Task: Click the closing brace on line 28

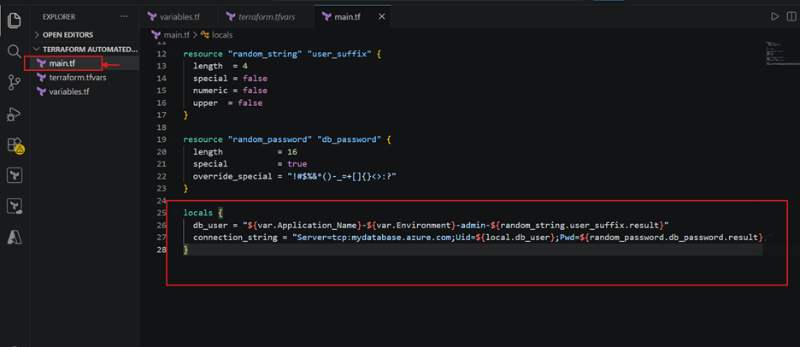Action: [x=185, y=250]
